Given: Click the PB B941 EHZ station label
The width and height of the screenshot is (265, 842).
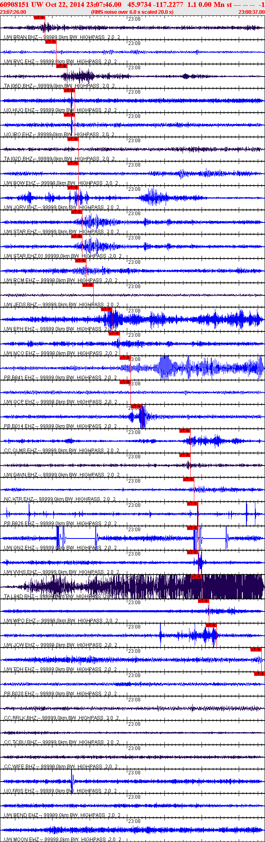Looking at the screenshot, I should click(x=20, y=378).
